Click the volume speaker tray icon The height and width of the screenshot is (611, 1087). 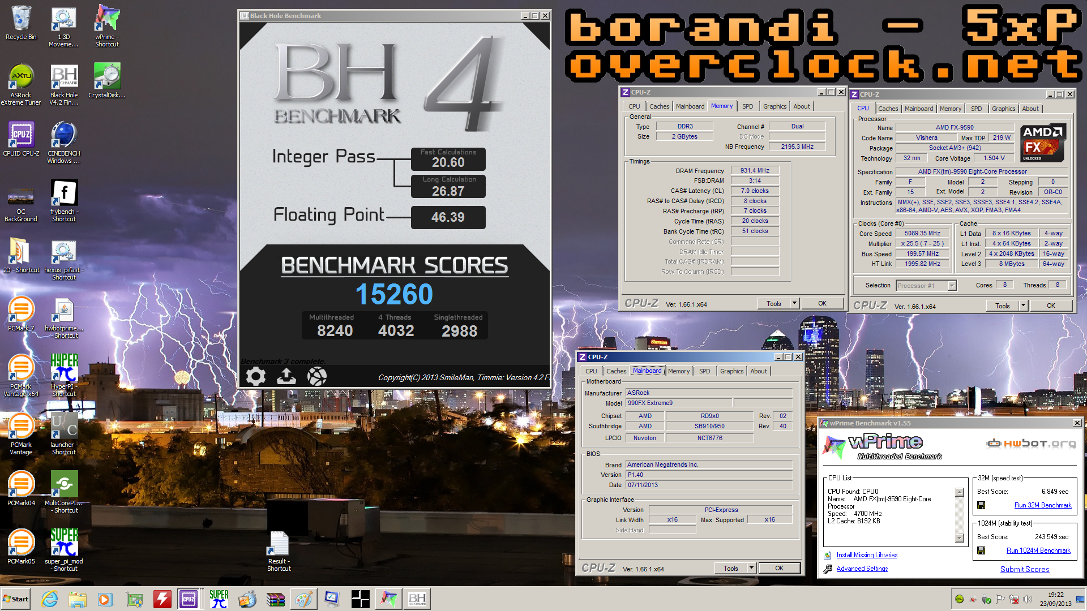coord(1028,599)
